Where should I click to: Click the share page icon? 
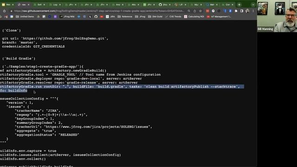point(194,11)
